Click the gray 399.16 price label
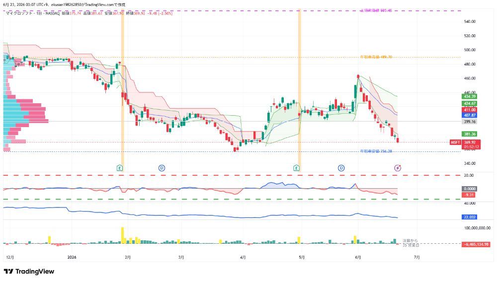This screenshot has width=497, height=281. (x=470, y=122)
